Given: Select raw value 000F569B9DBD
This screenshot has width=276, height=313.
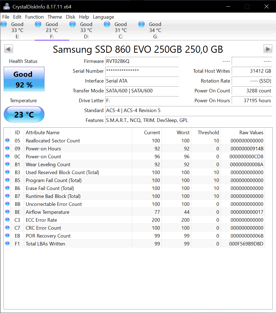Looking at the screenshot, I should point(246,244).
